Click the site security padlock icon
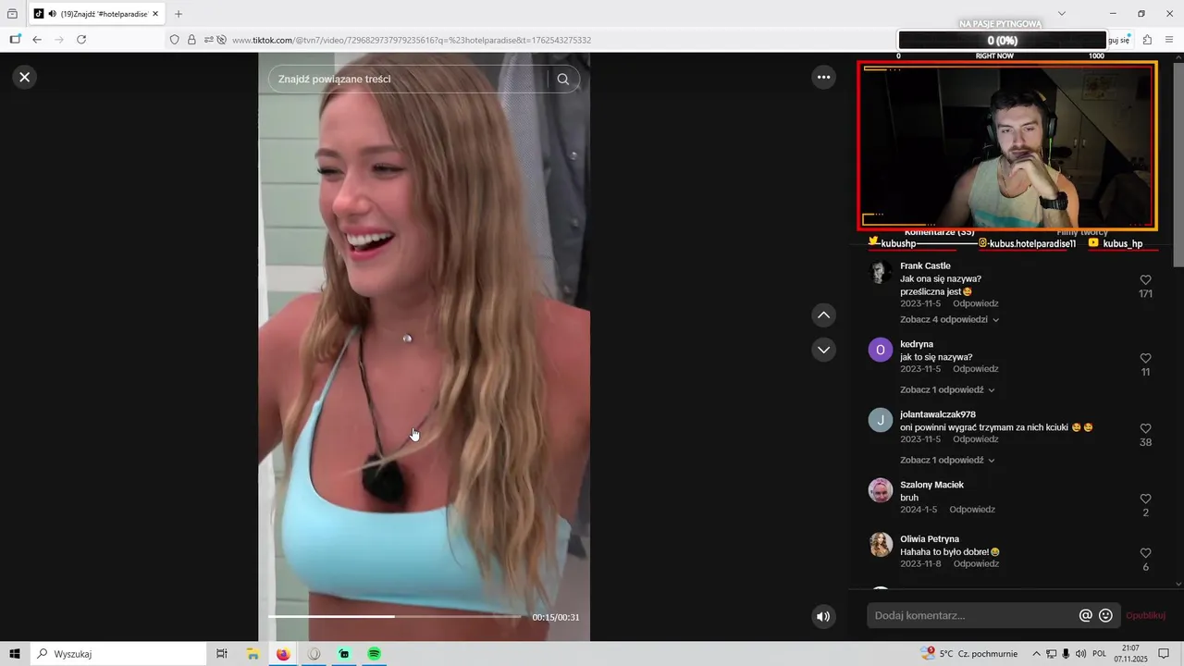The width and height of the screenshot is (1184, 666). point(191,40)
